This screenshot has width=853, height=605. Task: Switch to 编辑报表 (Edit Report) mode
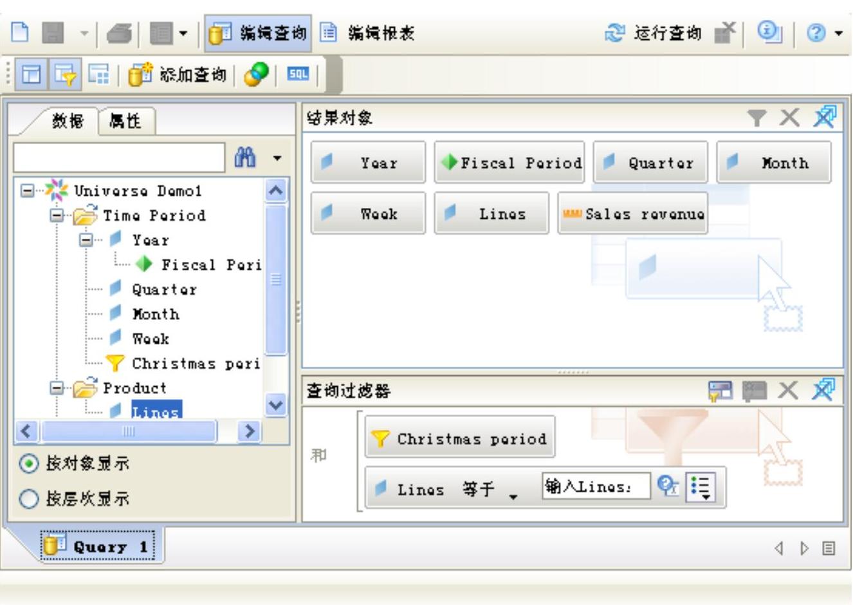tap(367, 33)
